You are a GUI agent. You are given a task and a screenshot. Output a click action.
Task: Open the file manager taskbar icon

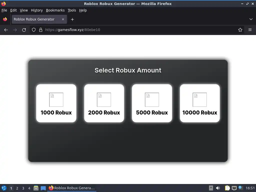[x=36, y=188]
